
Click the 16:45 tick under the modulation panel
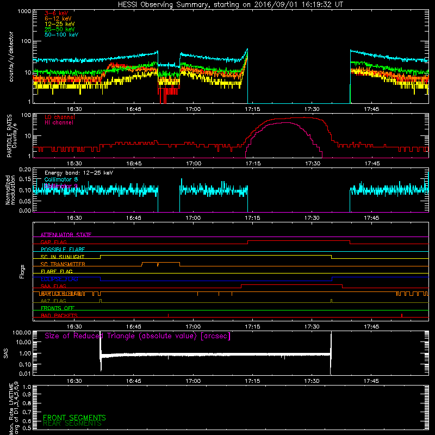tap(134, 218)
